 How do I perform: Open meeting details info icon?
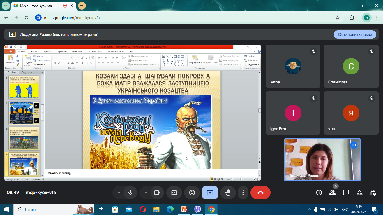[x=319, y=193]
